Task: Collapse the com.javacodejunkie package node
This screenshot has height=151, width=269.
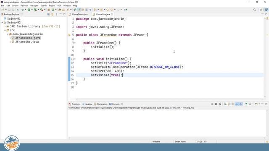Action: tap(8, 34)
